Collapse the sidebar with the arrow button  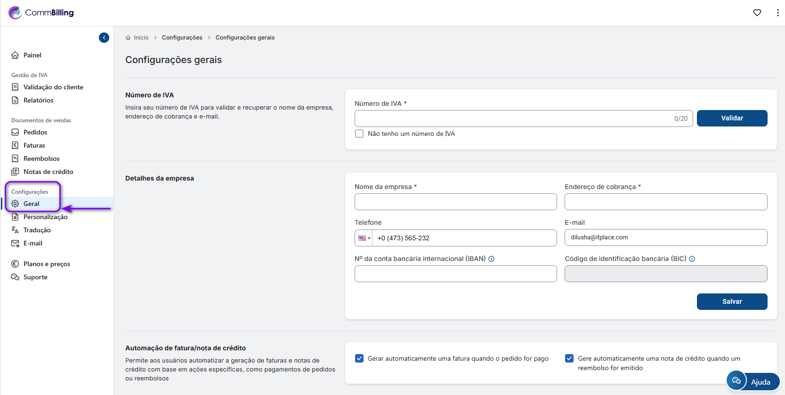[104, 38]
